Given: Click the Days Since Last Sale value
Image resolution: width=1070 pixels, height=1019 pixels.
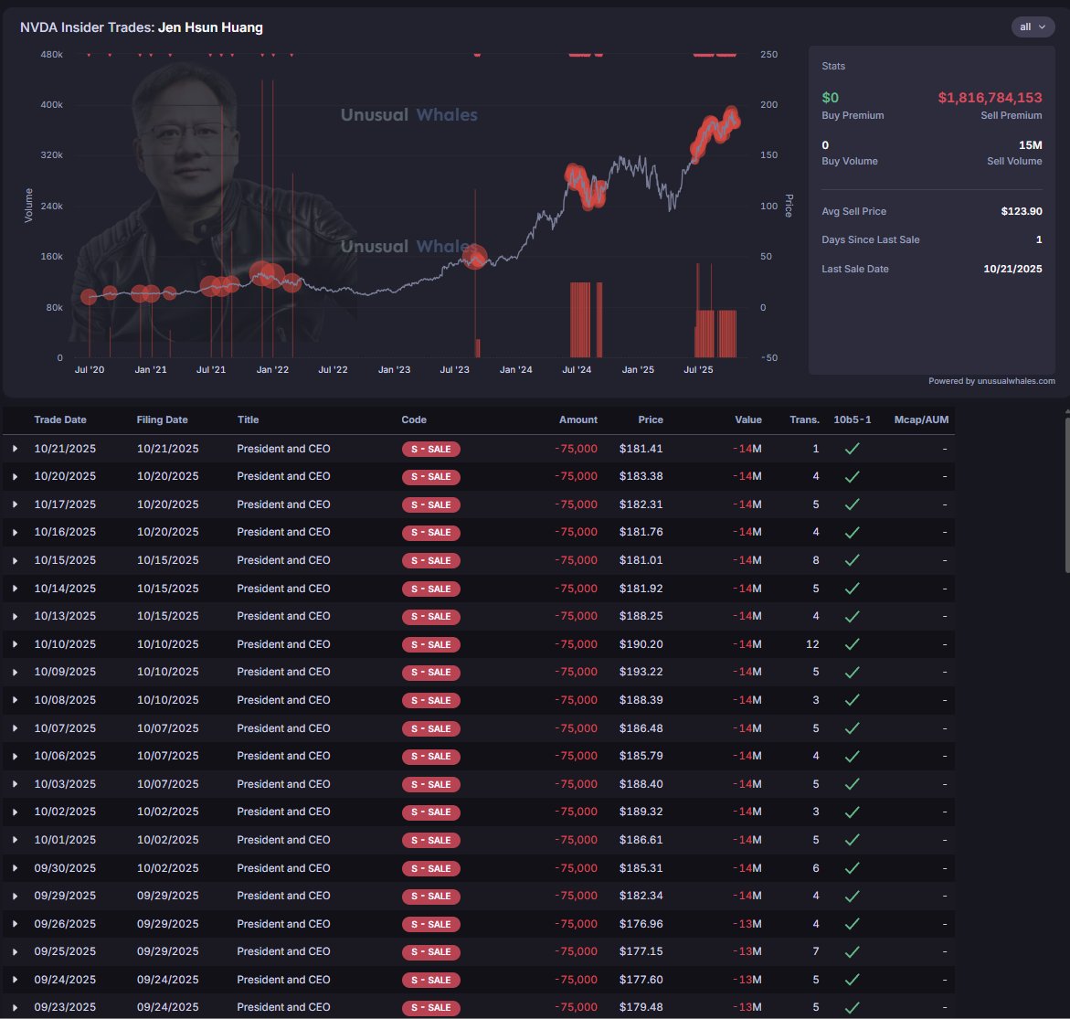Looking at the screenshot, I should pos(1039,239).
